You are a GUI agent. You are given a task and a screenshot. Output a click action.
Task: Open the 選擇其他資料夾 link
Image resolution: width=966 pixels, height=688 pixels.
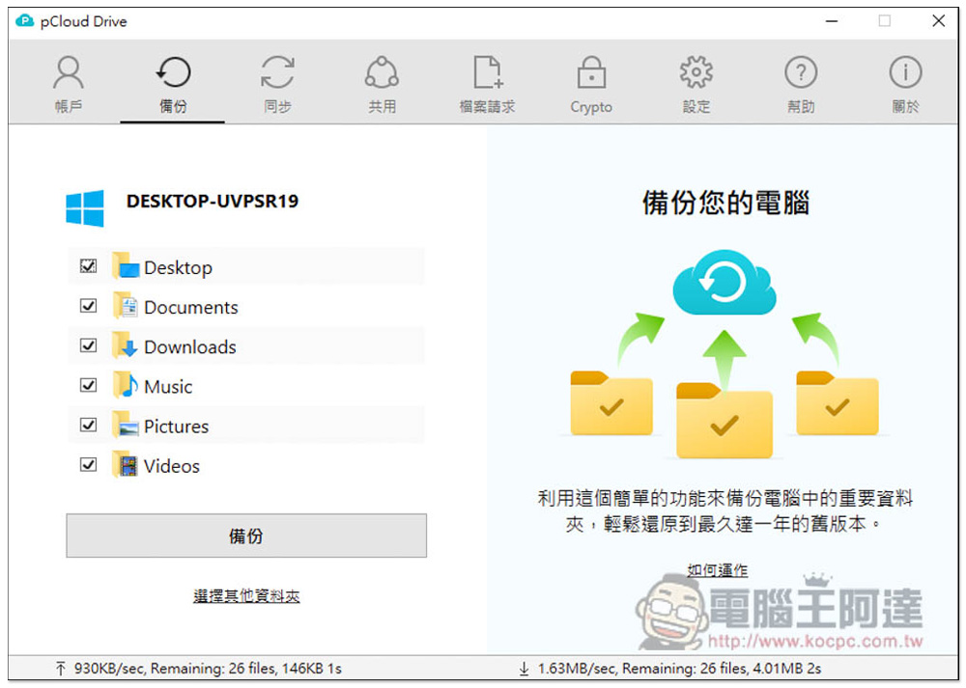click(246, 595)
